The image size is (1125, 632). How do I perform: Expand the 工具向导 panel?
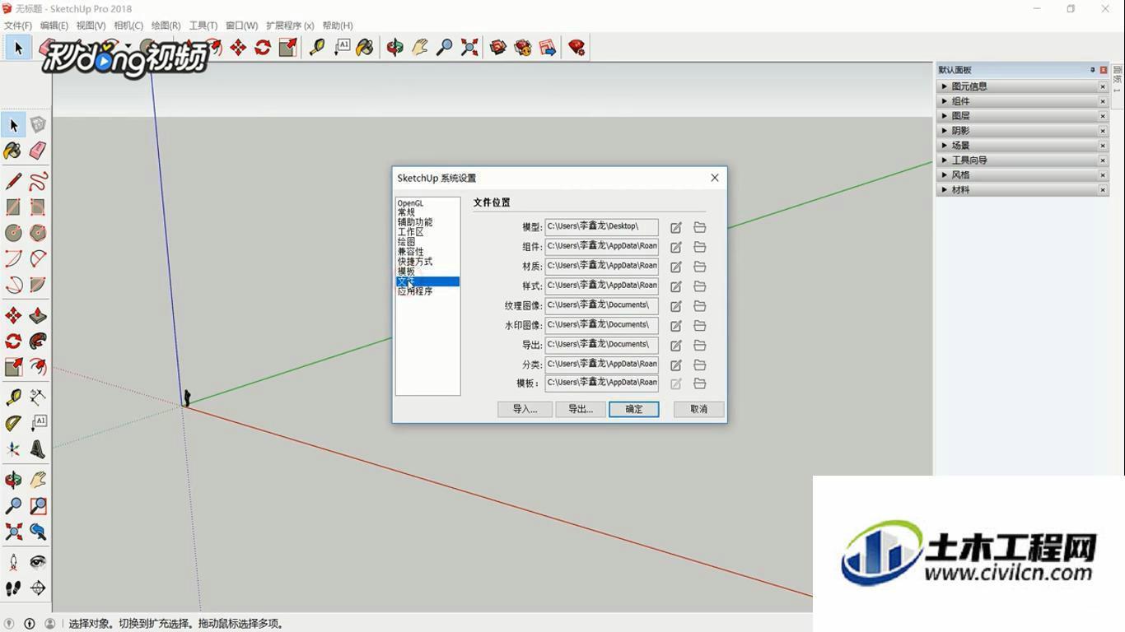[x=945, y=160]
